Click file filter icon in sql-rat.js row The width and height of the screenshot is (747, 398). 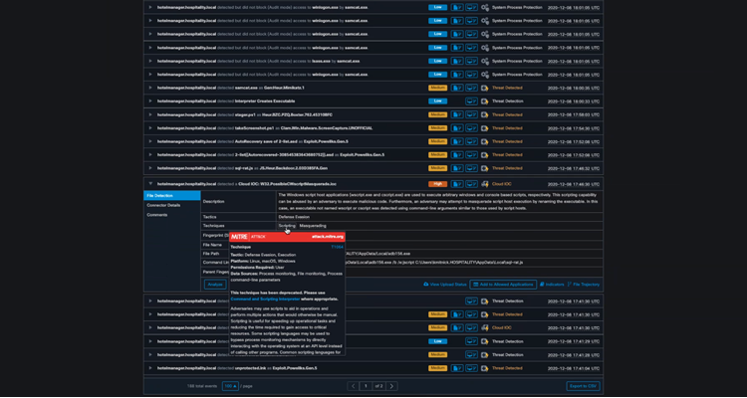pos(457,168)
